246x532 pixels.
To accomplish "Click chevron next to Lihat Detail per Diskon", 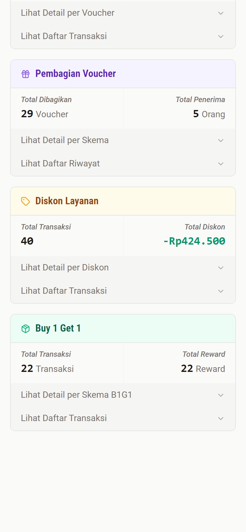I will (x=221, y=268).
